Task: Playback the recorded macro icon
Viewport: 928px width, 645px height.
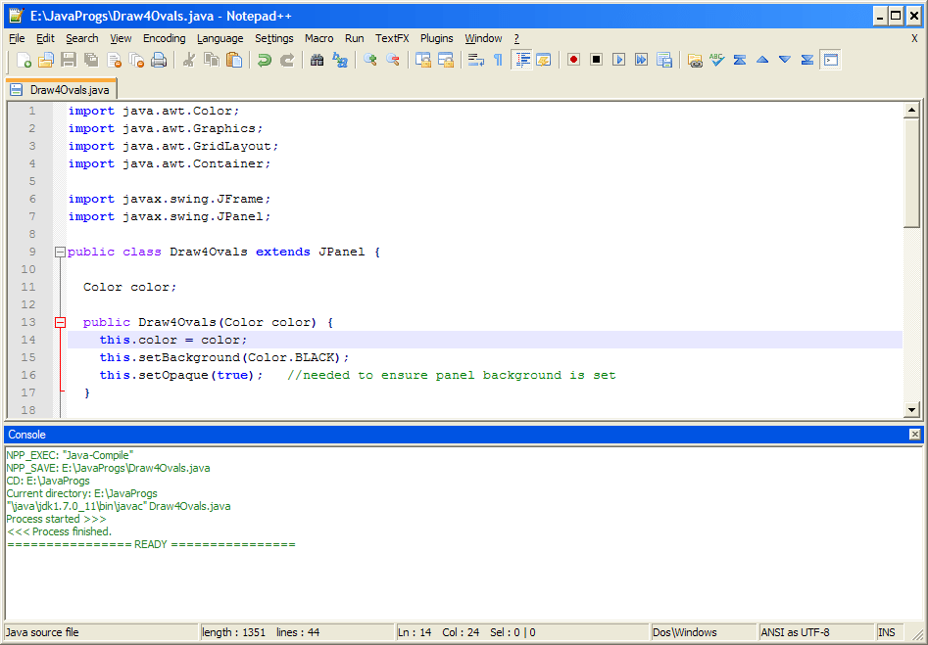Action: (619, 60)
